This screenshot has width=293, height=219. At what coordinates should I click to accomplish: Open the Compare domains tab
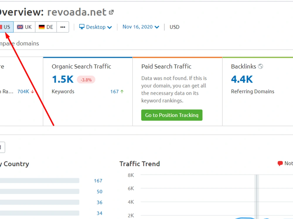(x=19, y=44)
